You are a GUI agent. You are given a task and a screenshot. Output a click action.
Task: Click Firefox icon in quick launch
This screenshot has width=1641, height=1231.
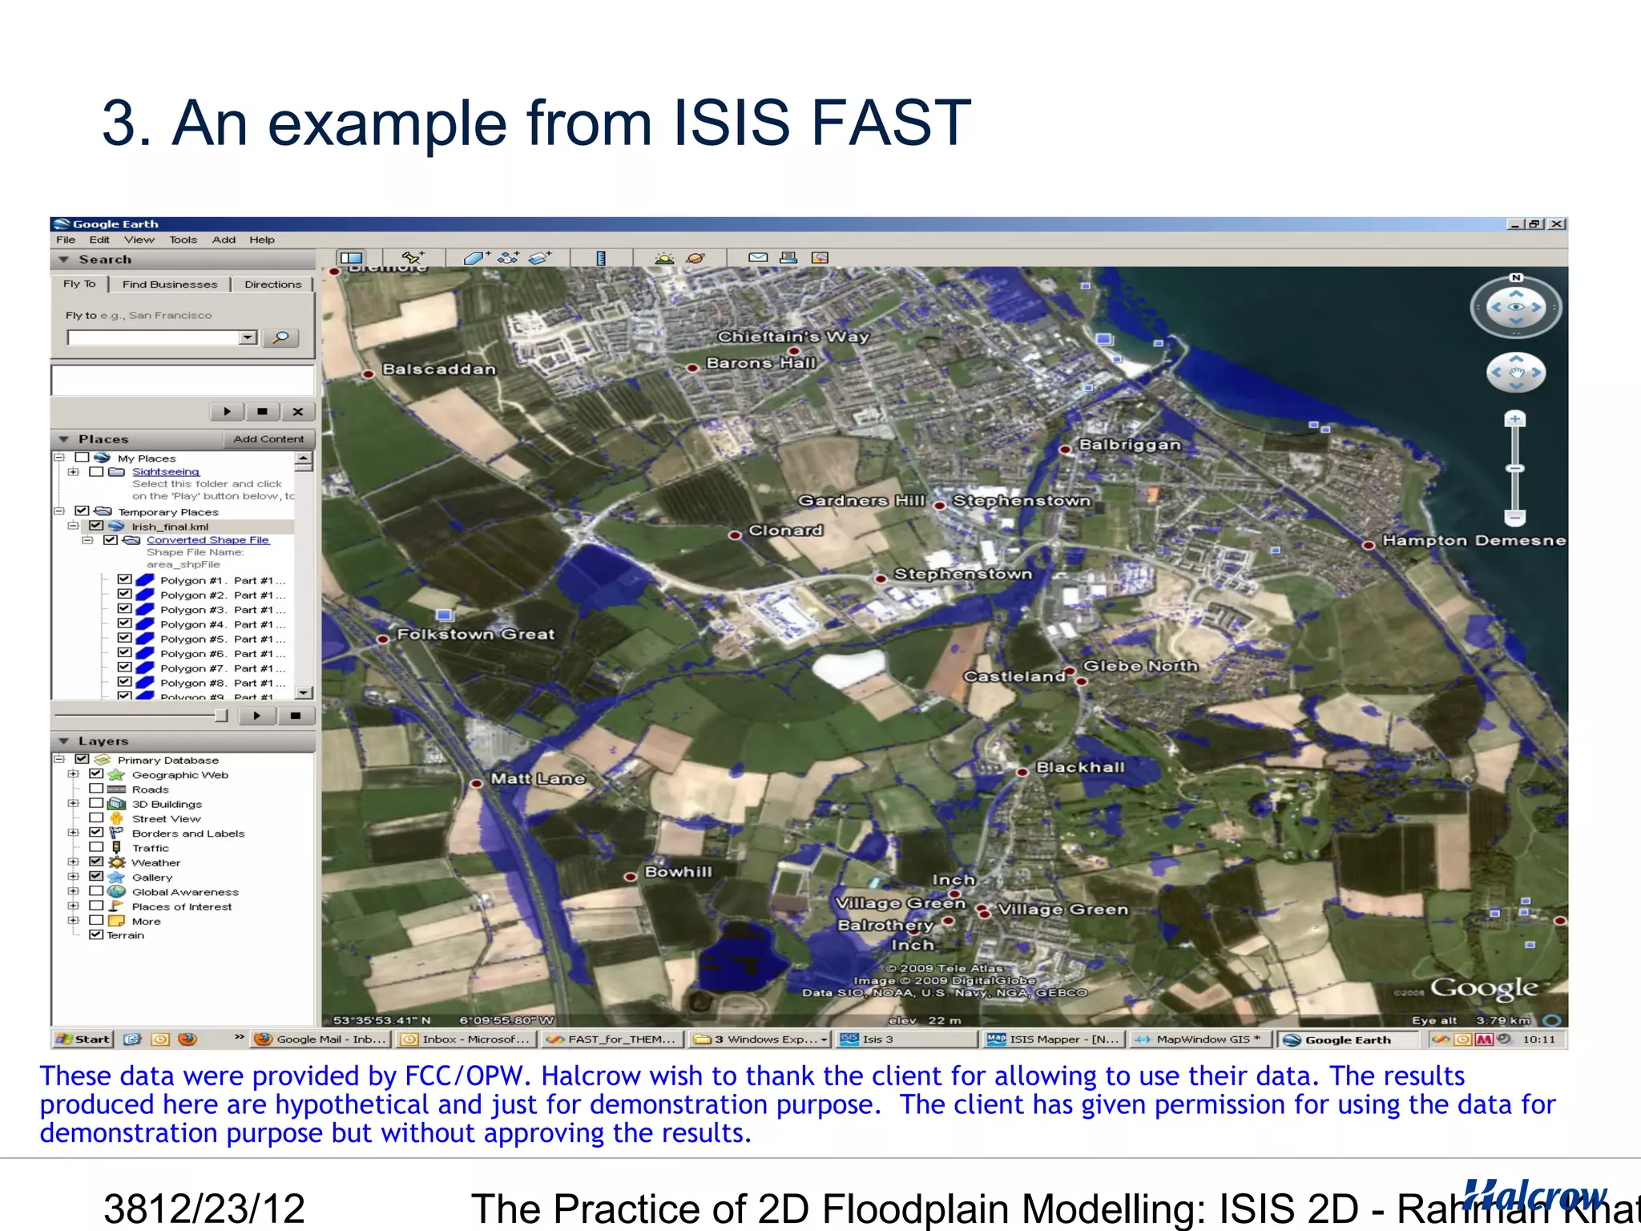187,1039
